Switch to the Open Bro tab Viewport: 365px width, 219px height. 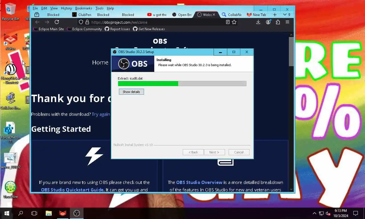point(182,15)
